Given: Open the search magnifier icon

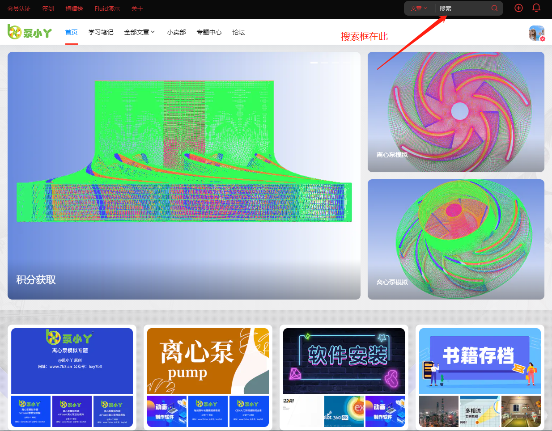Looking at the screenshot, I should (494, 8).
